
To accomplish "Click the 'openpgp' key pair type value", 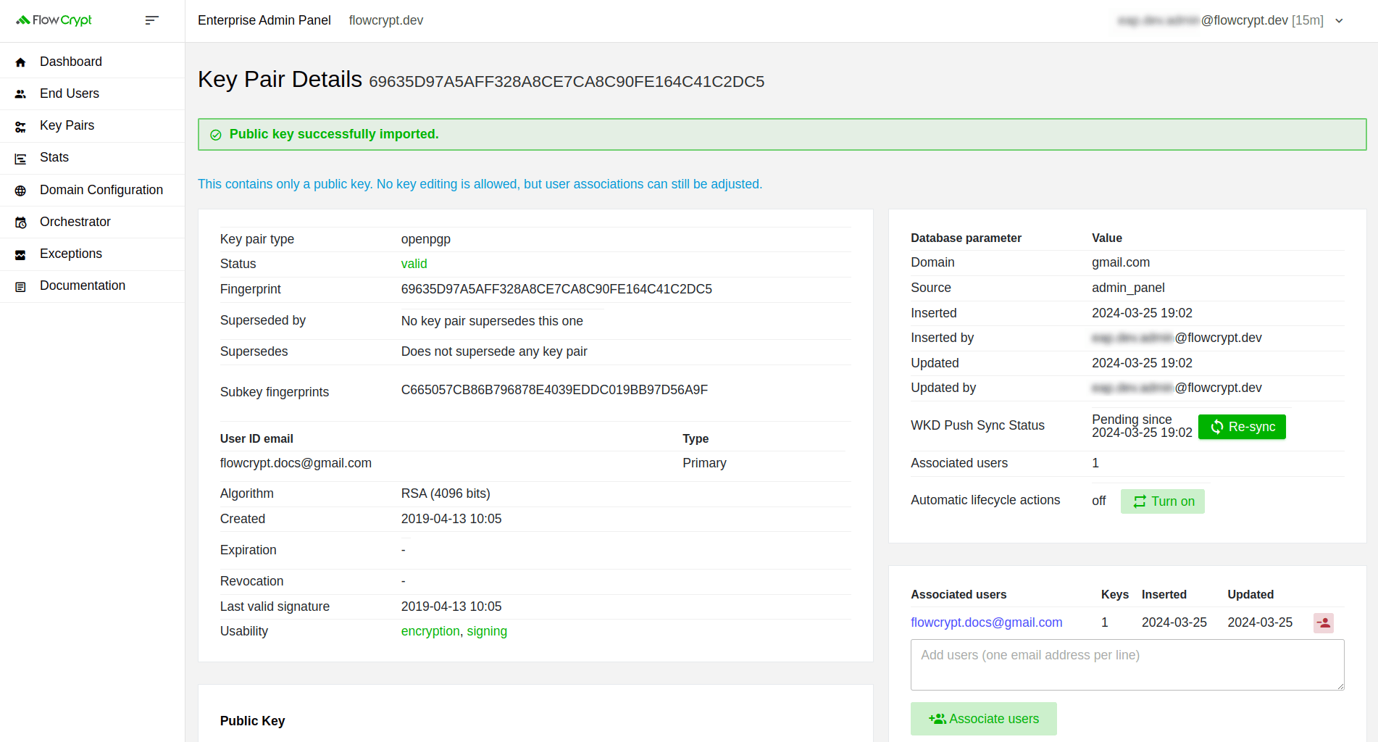I will (x=426, y=239).
